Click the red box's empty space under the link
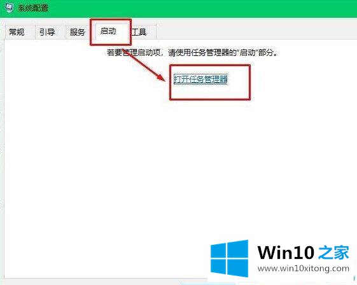Image resolution: width=357 pixels, height=285 pixels. (209, 92)
